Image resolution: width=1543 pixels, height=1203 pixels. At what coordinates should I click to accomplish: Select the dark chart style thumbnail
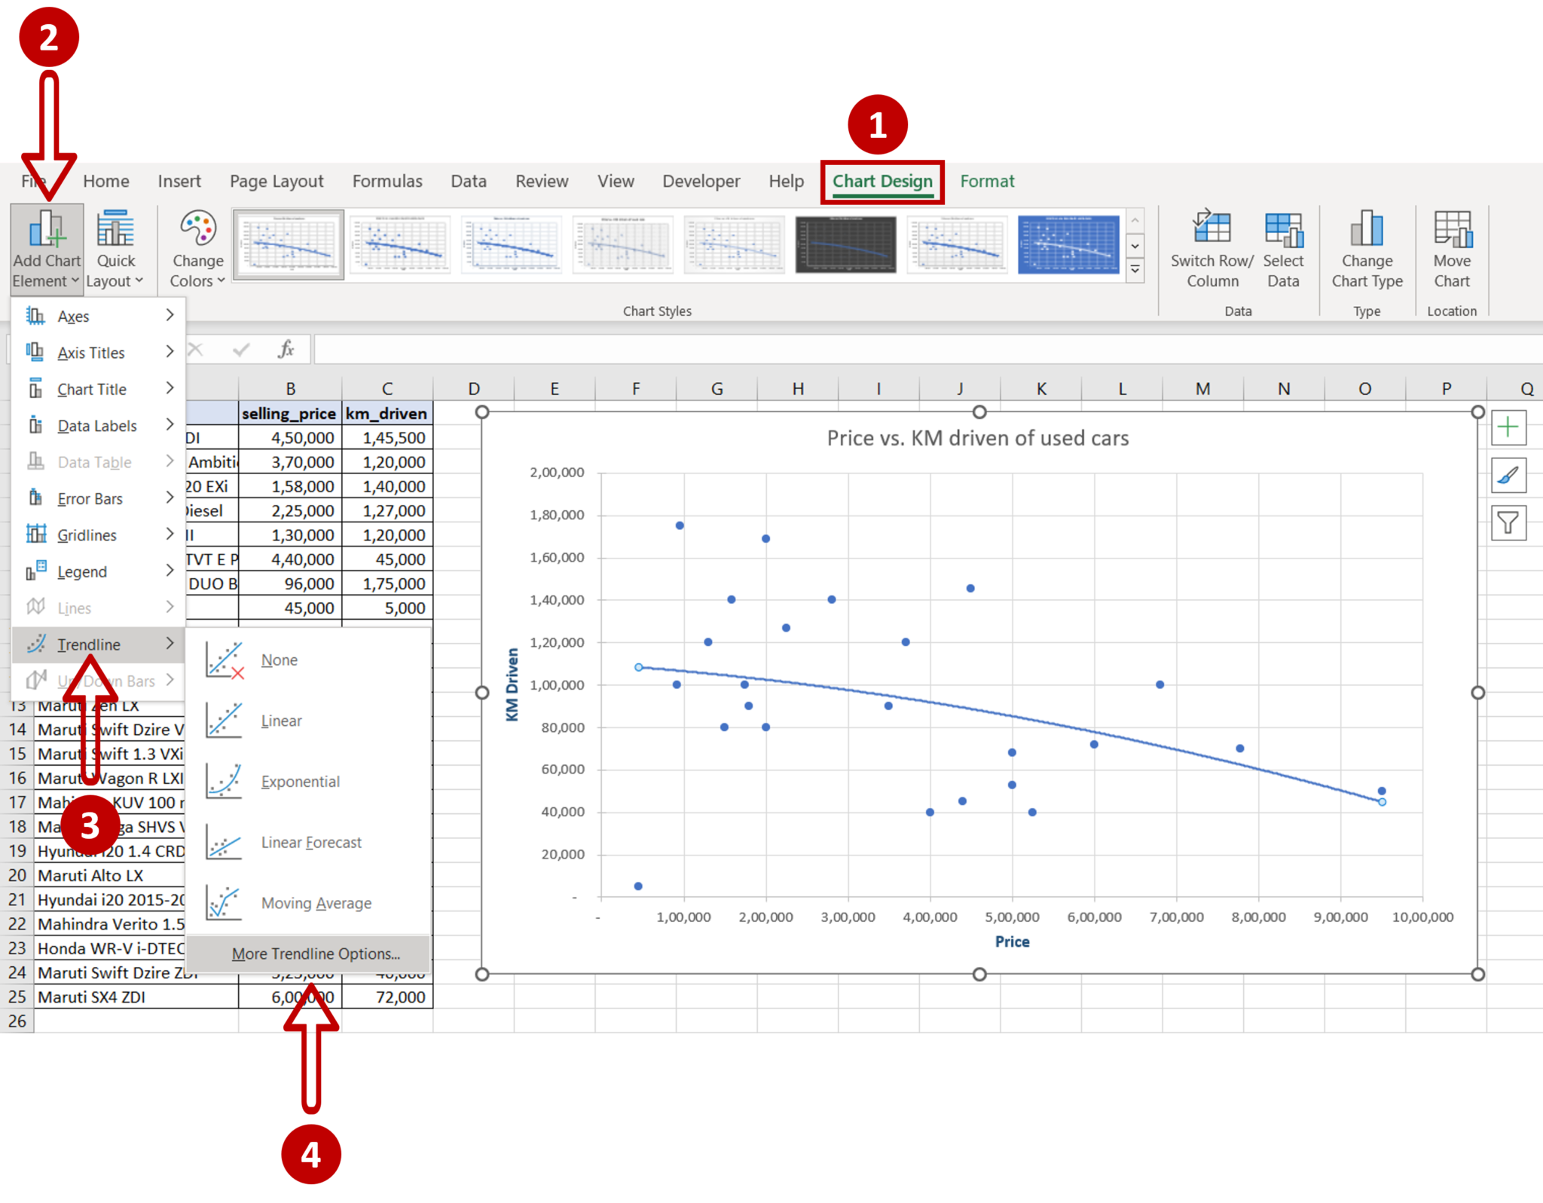pyautogui.click(x=845, y=243)
